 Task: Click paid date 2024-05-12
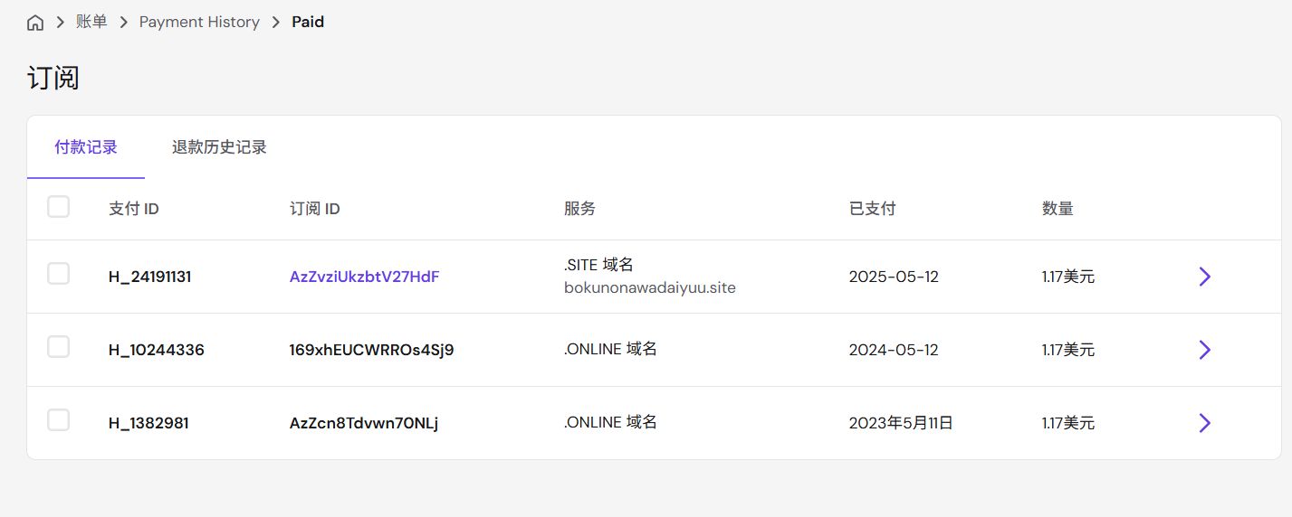[894, 350]
